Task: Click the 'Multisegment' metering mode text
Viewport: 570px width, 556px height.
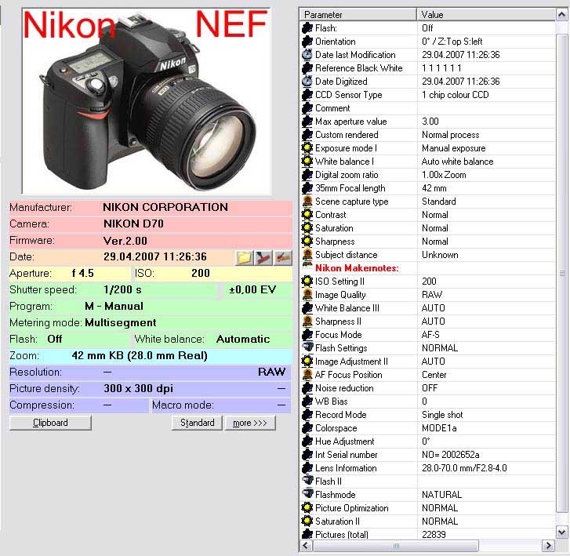Action: coord(120,322)
